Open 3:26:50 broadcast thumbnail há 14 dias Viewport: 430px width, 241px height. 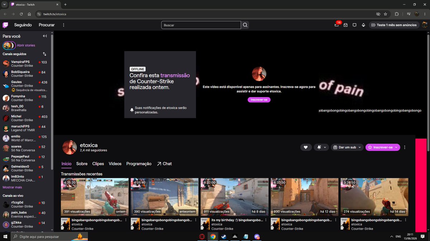[374, 197]
